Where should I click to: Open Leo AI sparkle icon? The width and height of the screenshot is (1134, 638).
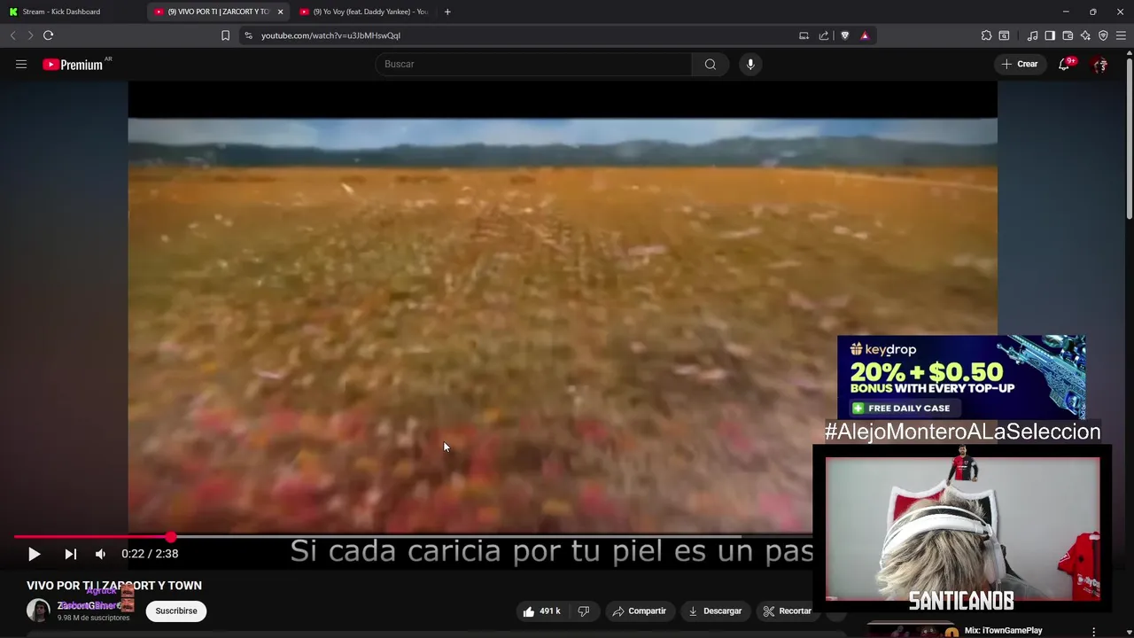click(1085, 35)
